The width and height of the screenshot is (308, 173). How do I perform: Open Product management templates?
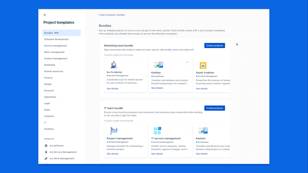56,58
